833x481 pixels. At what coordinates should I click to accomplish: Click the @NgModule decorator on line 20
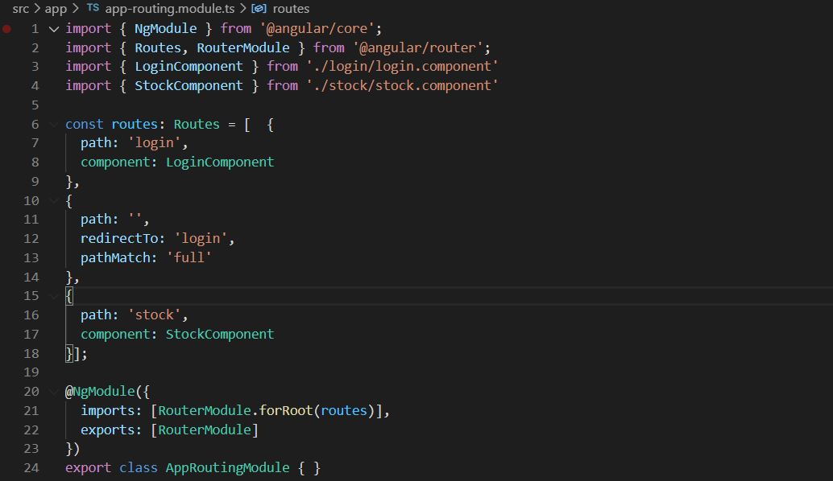(x=100, y=392)
